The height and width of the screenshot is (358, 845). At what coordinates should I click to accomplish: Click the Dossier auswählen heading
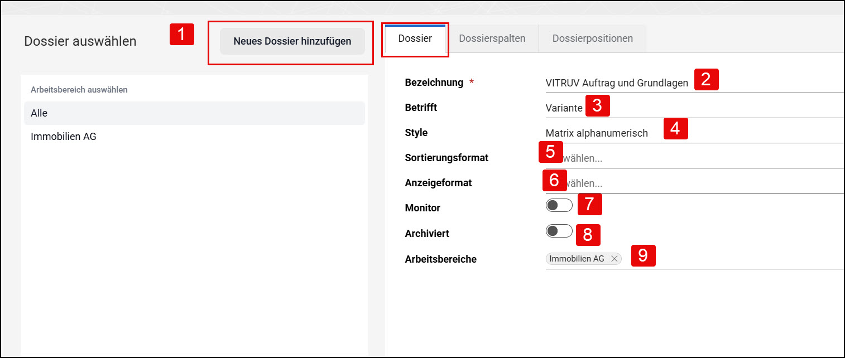[80, 41]
